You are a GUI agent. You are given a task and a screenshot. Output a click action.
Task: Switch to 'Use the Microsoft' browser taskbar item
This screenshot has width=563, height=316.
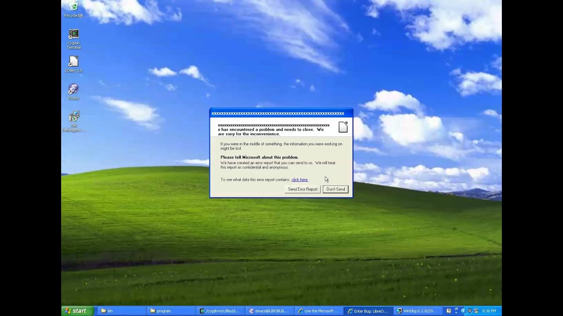point(319,311)
